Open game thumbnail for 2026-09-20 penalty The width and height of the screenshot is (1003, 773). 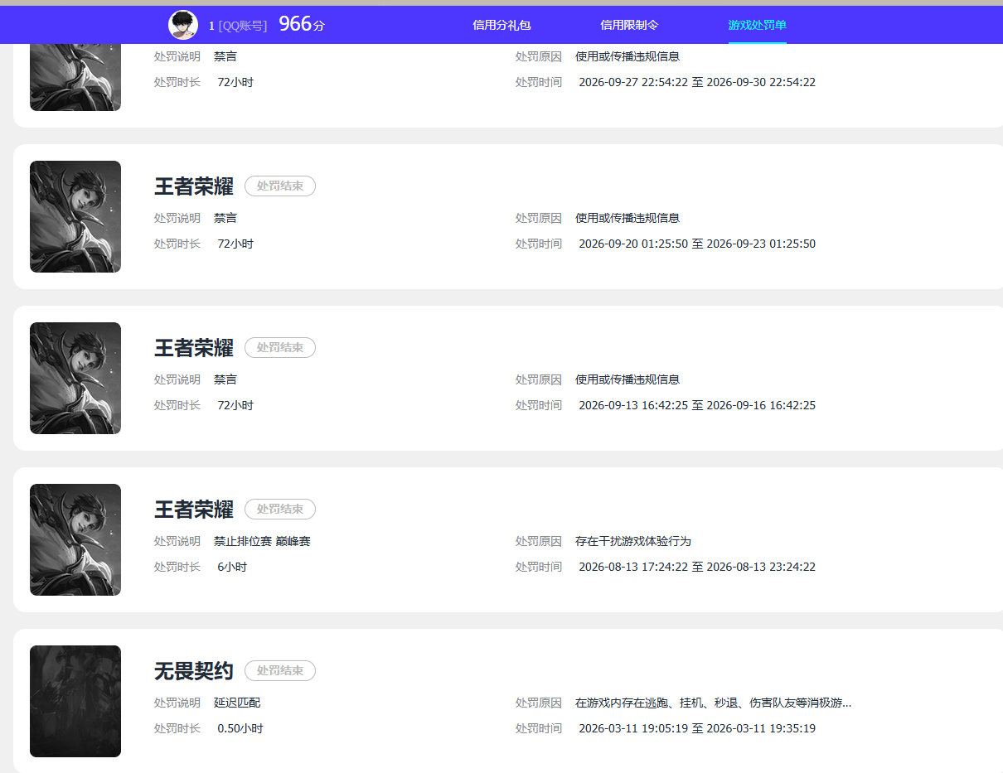click(75, 216)
